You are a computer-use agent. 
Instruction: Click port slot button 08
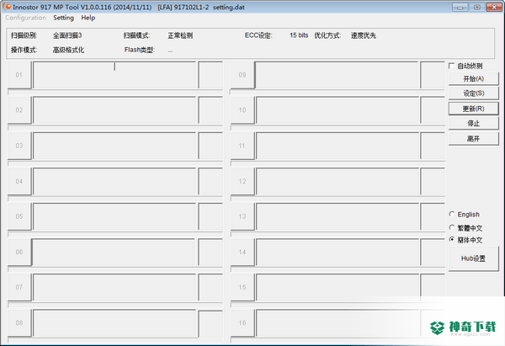click(x=19, y=322)
